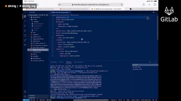Click Refresh Explorer icon
The image size is (181, 101).
pyautogui.click(x=45, y=15)
